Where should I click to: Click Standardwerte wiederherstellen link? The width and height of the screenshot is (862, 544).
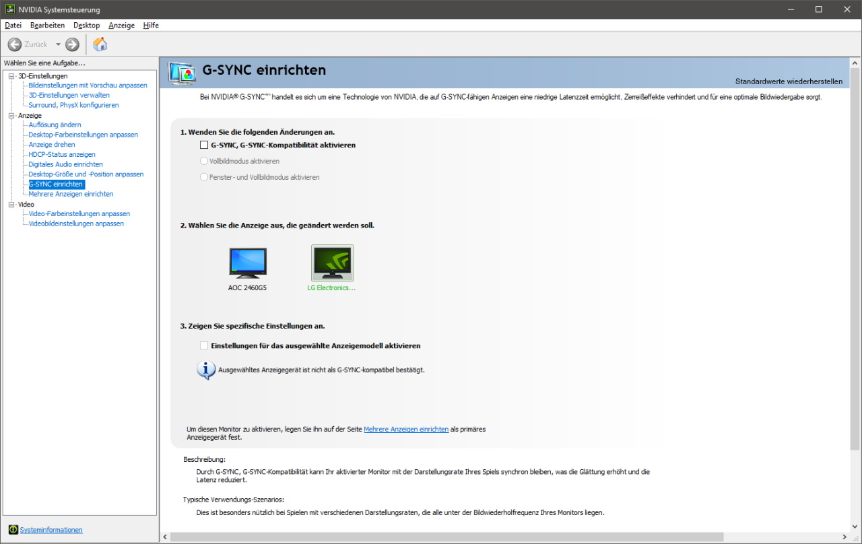point(789,81)
